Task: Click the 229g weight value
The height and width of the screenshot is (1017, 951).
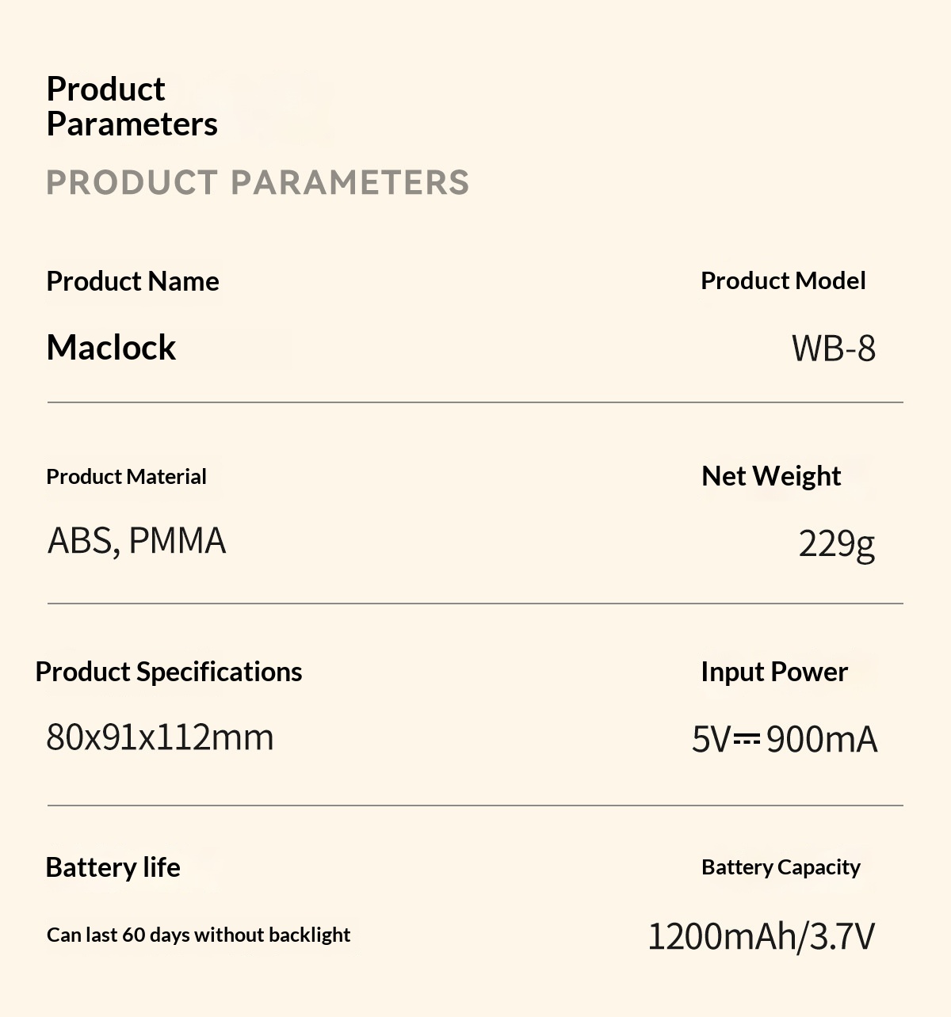Action: tap(836, 543)
